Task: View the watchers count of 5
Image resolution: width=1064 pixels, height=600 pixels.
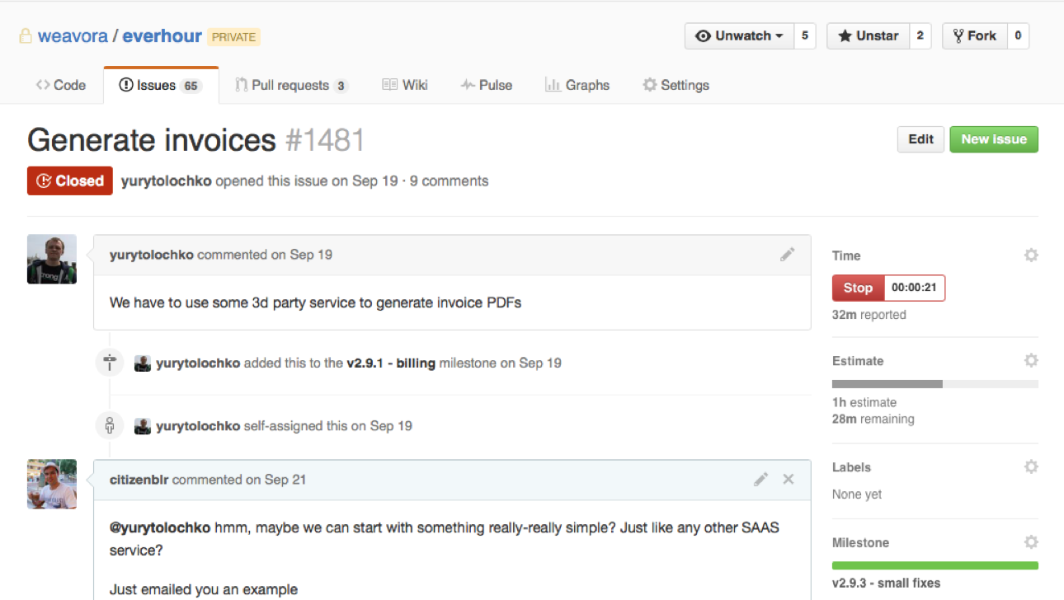Action: pos(805,35)
